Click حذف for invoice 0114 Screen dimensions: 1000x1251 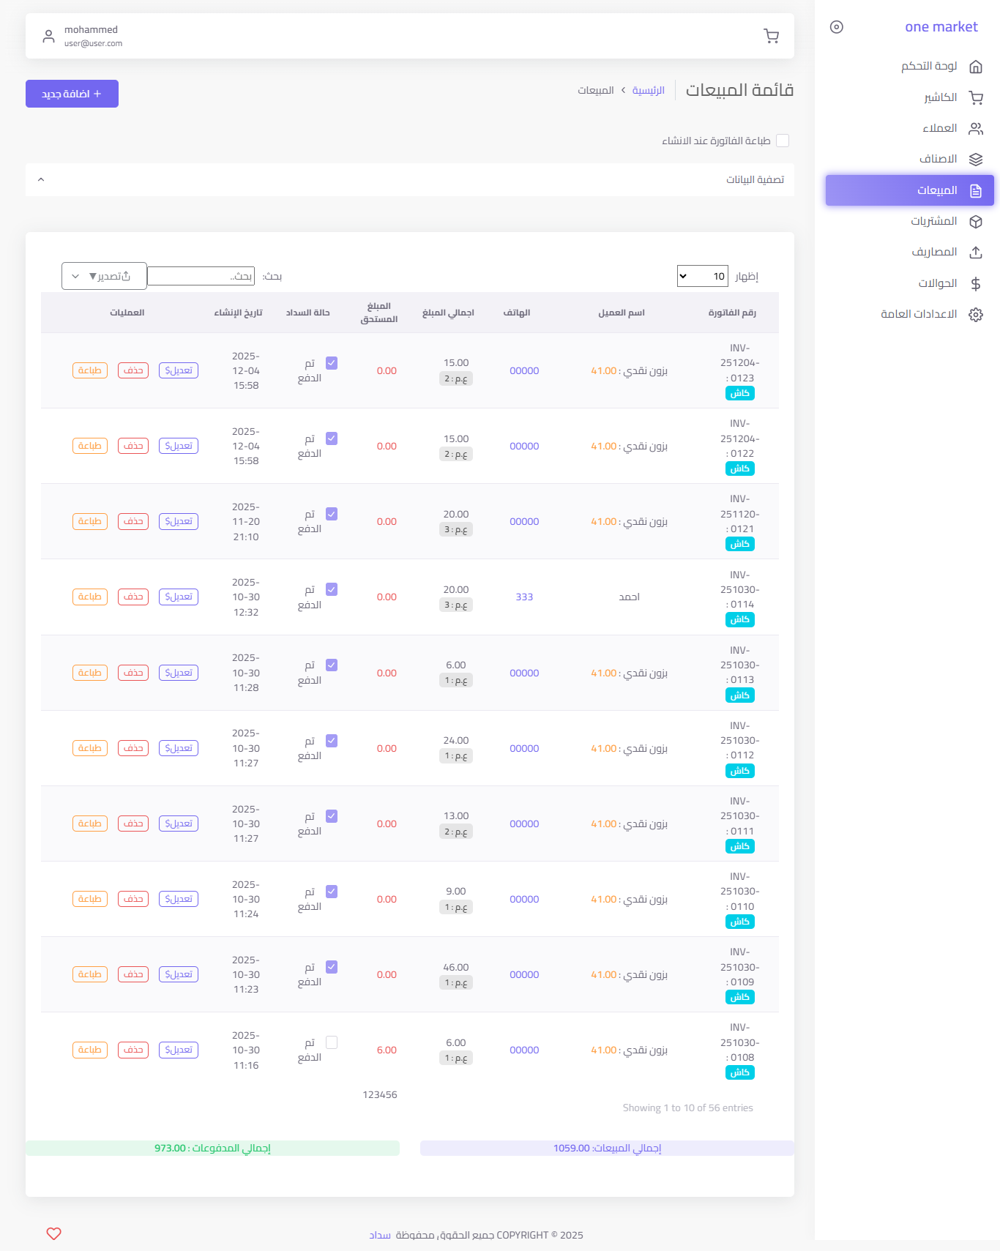click(133, 597)
